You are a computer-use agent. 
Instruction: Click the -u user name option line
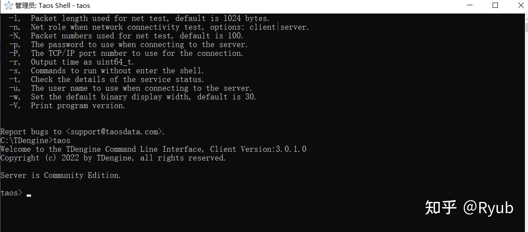[141, 88]
